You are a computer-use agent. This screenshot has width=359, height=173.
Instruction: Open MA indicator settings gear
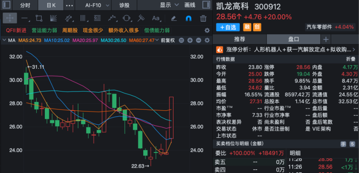pos(207,40)
